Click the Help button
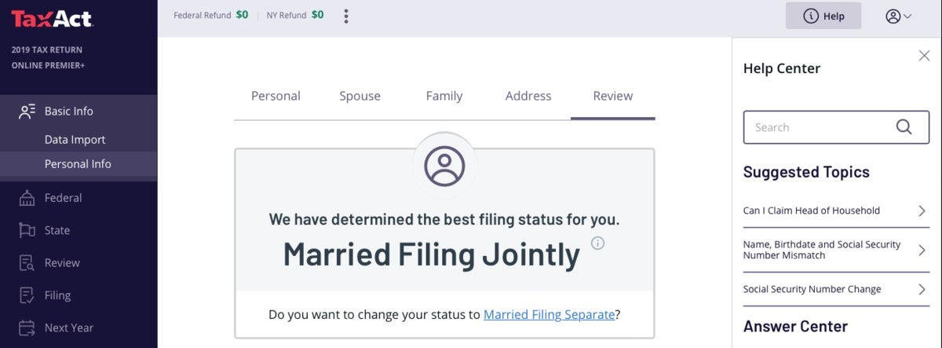Image resolution: width=942 pixels, height=348 pixels. pos(823,16)
